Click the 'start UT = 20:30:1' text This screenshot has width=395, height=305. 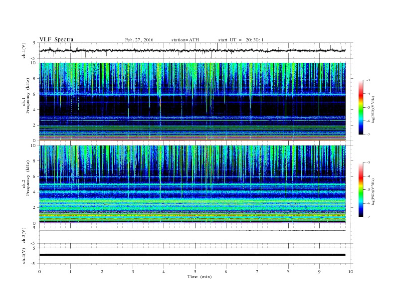pyautogui.click(x=241, y=40)
